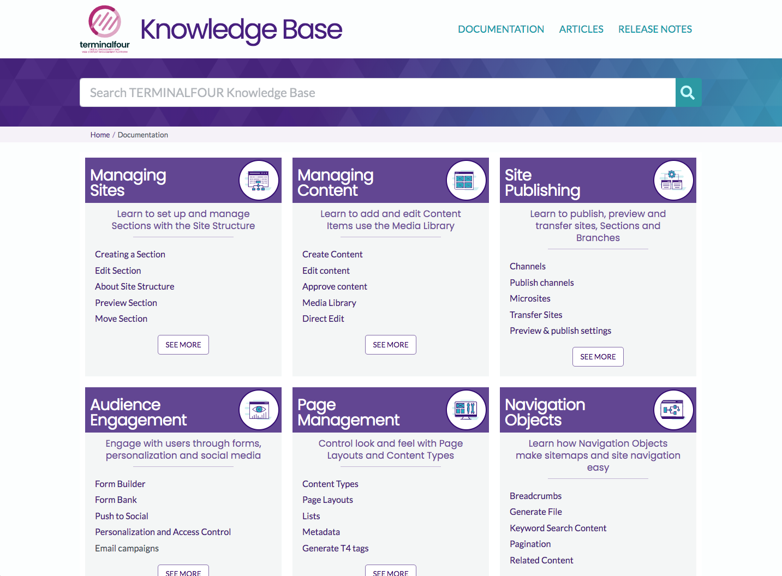
Task: Open the Media Library documentation link
Action: 329,303
